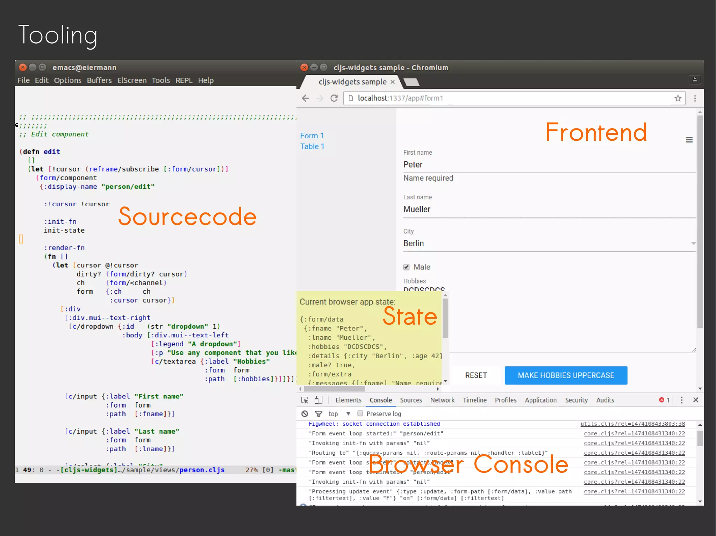The height and width of the screenshot is (536, 716).
Task: Click the page icon in address bar
Action: (x=351, y=98)
